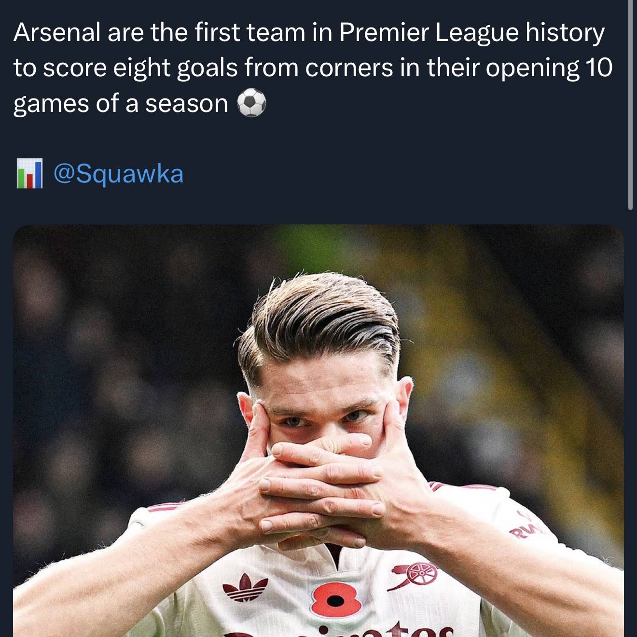This screenshot has height=637, width=637.
Task: Open the attached player photo
Action: coord(318,430)
